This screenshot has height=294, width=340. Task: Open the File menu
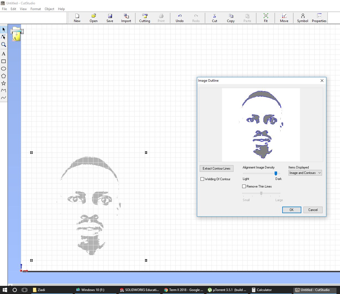click(x=4, y=9)
